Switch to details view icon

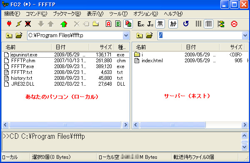(x=208, y=24)
